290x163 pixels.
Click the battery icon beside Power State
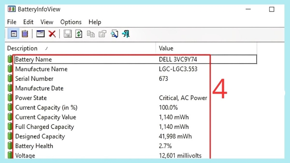point(10,97)
